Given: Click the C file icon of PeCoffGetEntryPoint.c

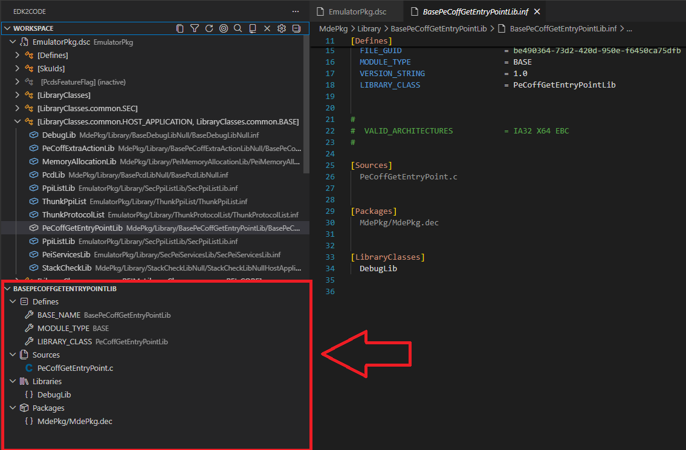Looking at the screenshot, I should (x=29, y=368).
